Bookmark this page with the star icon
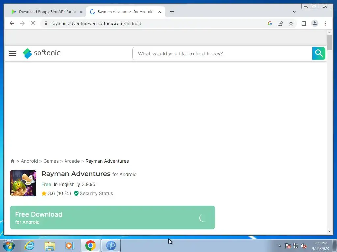Viewport: 337px width, 252px height. click(x=291, y=23)
